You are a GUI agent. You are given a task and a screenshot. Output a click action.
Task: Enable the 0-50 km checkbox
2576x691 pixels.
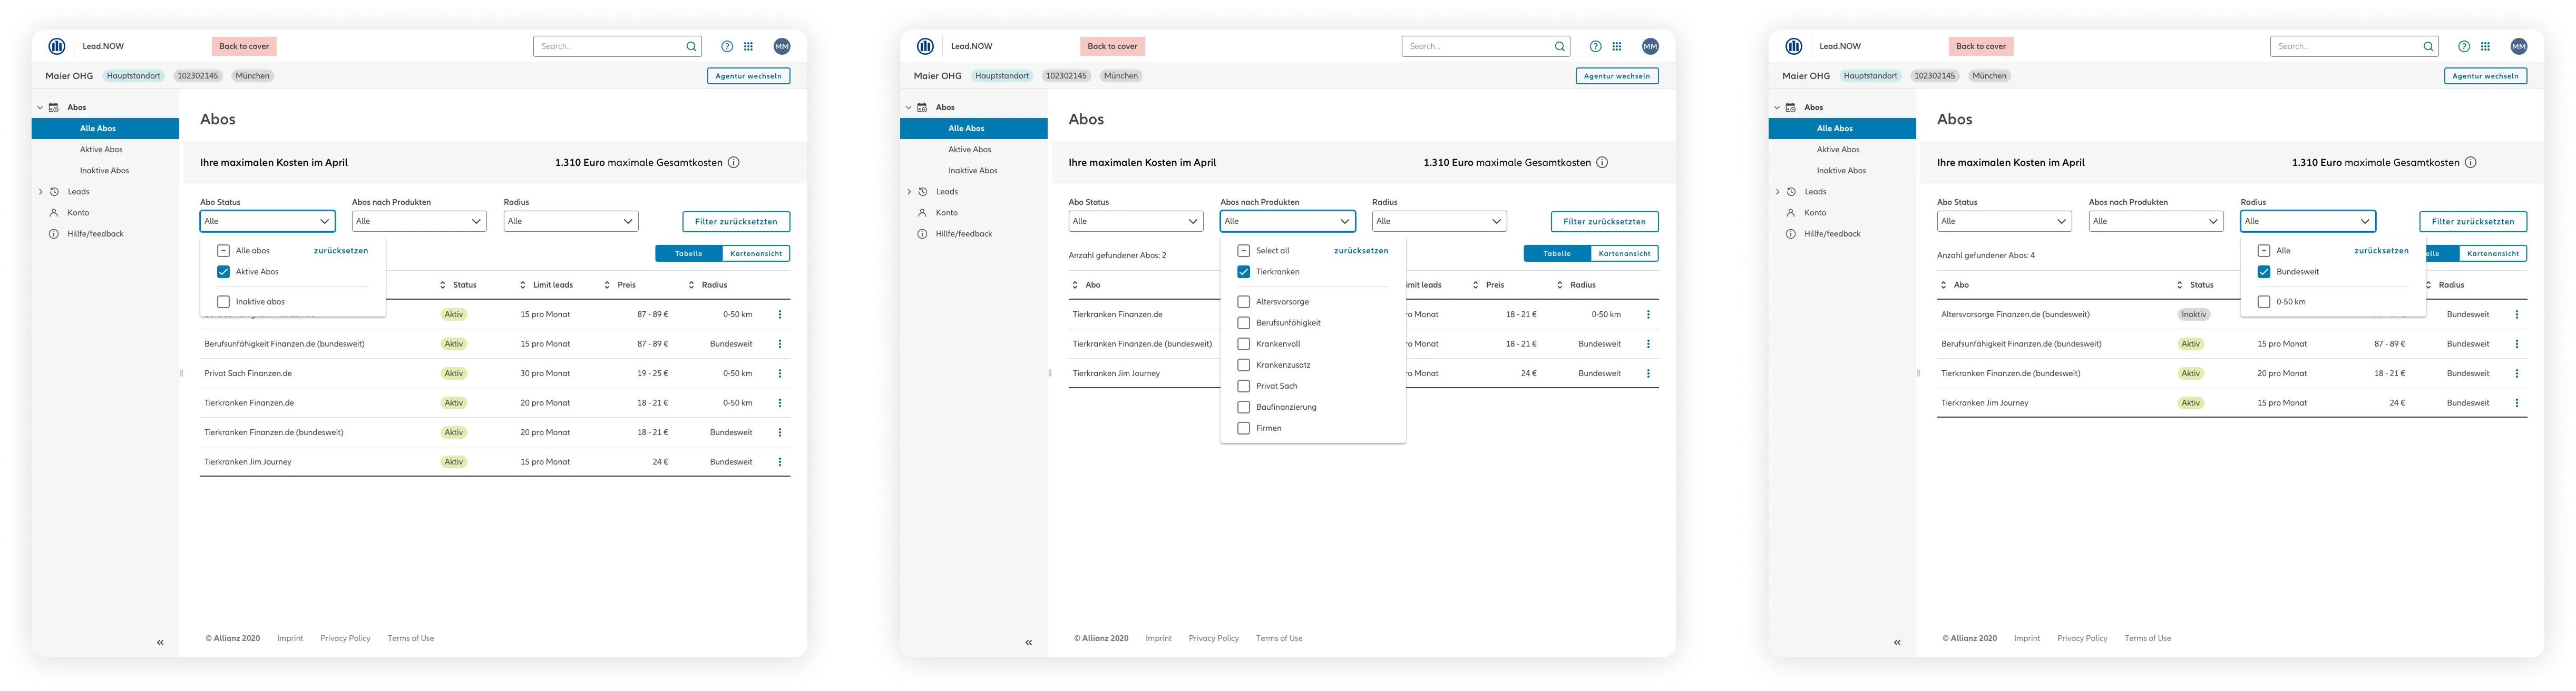[x=2264, y=301]
